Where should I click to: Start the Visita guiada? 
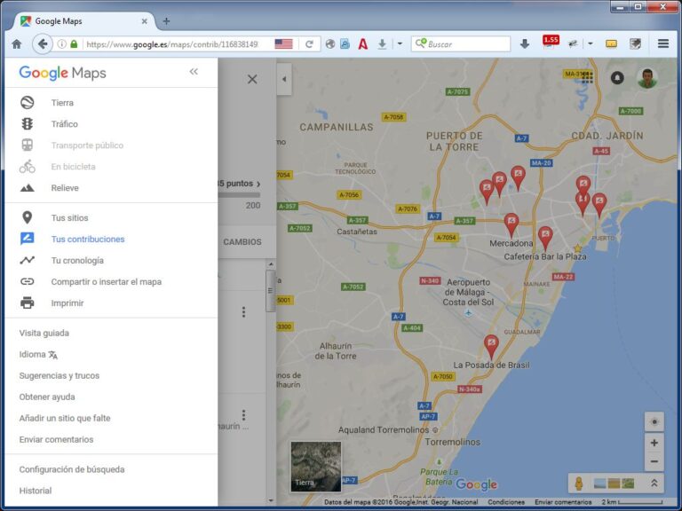(x=44, y=333)
